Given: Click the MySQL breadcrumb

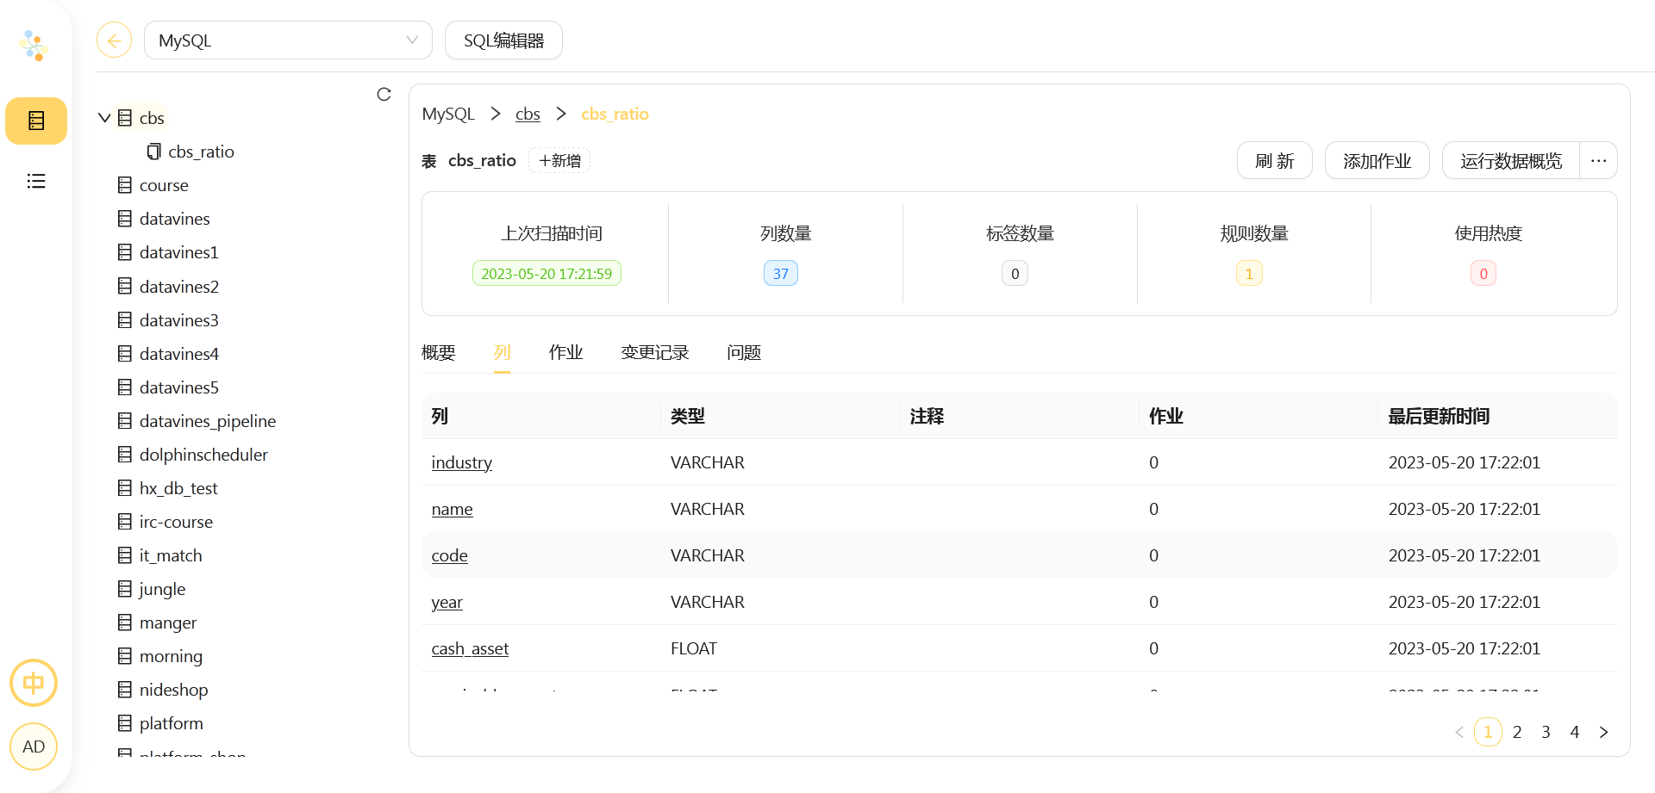Looking at the screenshot, I should (448, 114).
